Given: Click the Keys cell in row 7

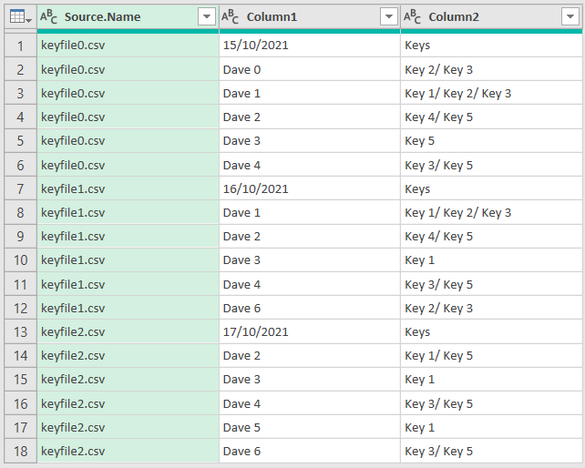Looking at the screenshot, I should pyautogui.click(x=491, y=189).
